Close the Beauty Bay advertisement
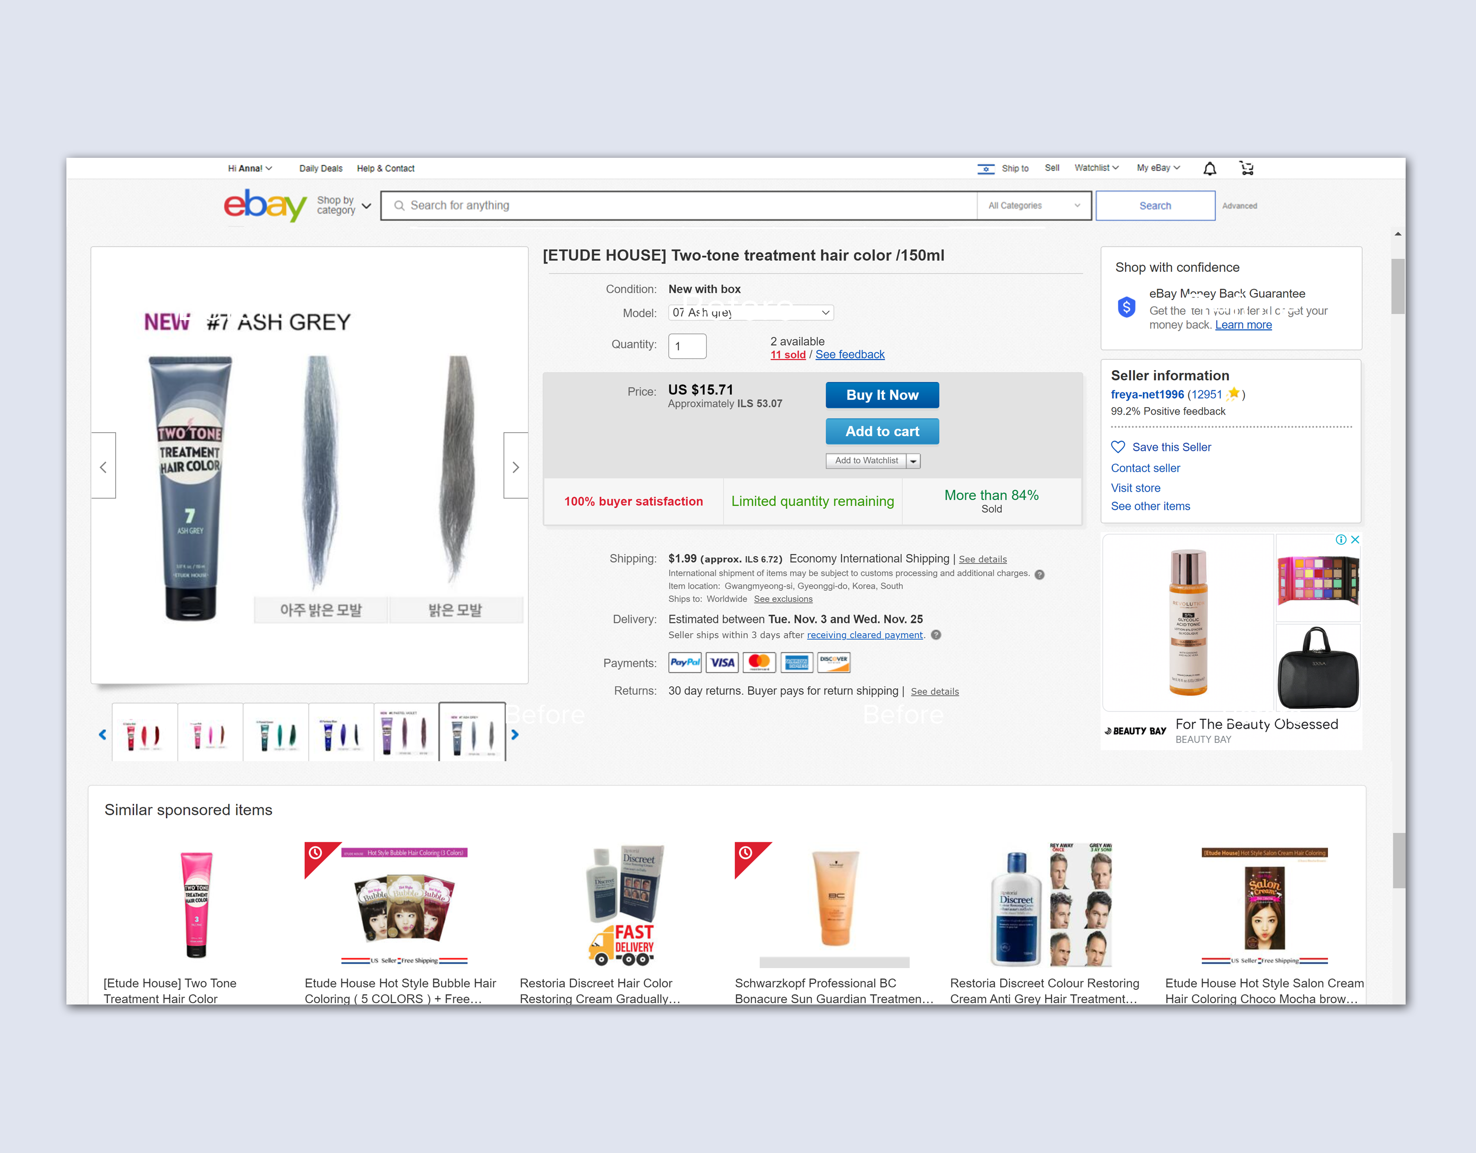1476x1153 pixels. tap(1355, 540)
